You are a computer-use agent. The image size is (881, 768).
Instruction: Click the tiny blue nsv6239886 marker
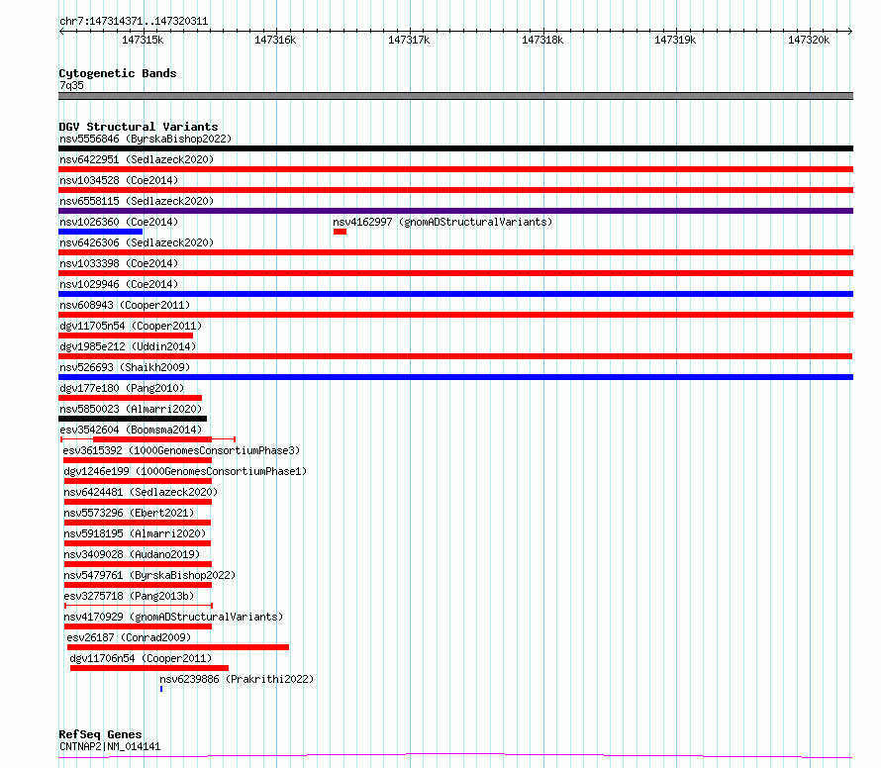[x=161, y=689]
